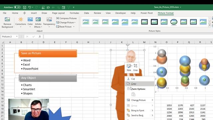This screenshot has height=120, width=213.
Task: Click inside the formula bar input
Action: pyautogui.click(x=128, y=37)
